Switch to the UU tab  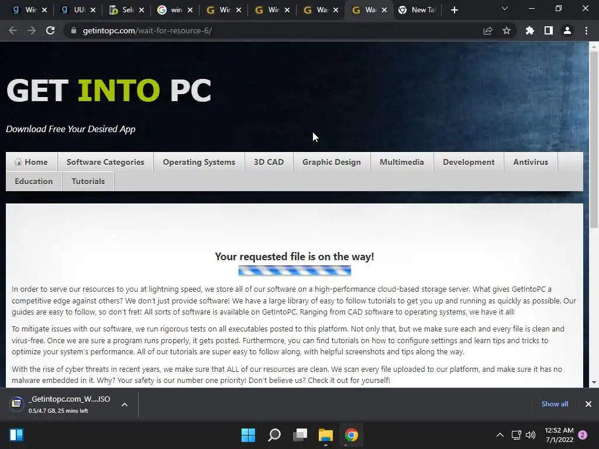[77, 10]
